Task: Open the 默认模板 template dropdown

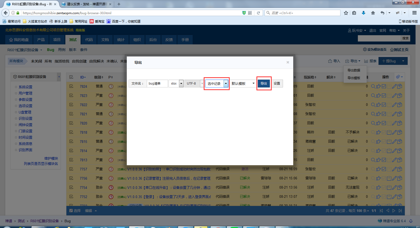Action: coord(243,84)
